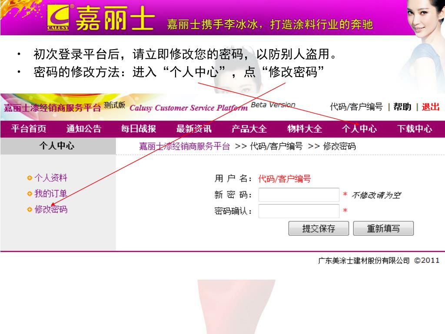This screenshot has height=334, width=445.
Task: Click the 提交保存 button
Action: point(319,228)
